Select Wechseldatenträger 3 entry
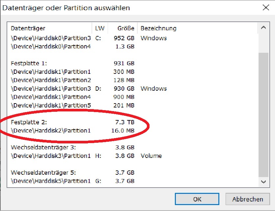275x211 pixels. point(133,147)
